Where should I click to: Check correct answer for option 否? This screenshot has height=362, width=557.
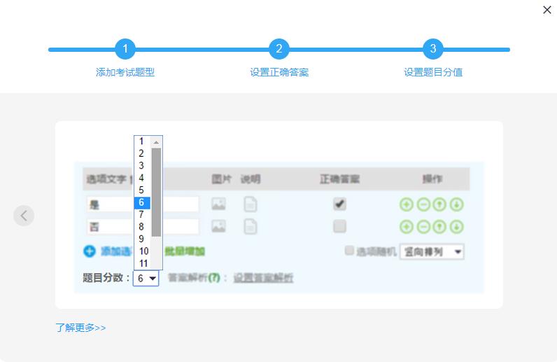click(339, 227)
